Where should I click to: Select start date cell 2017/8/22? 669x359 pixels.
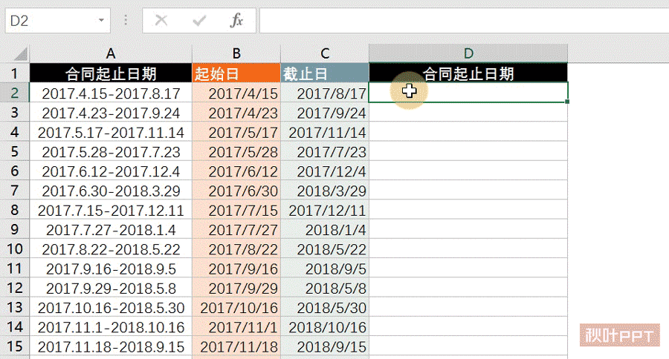[236, 248]
